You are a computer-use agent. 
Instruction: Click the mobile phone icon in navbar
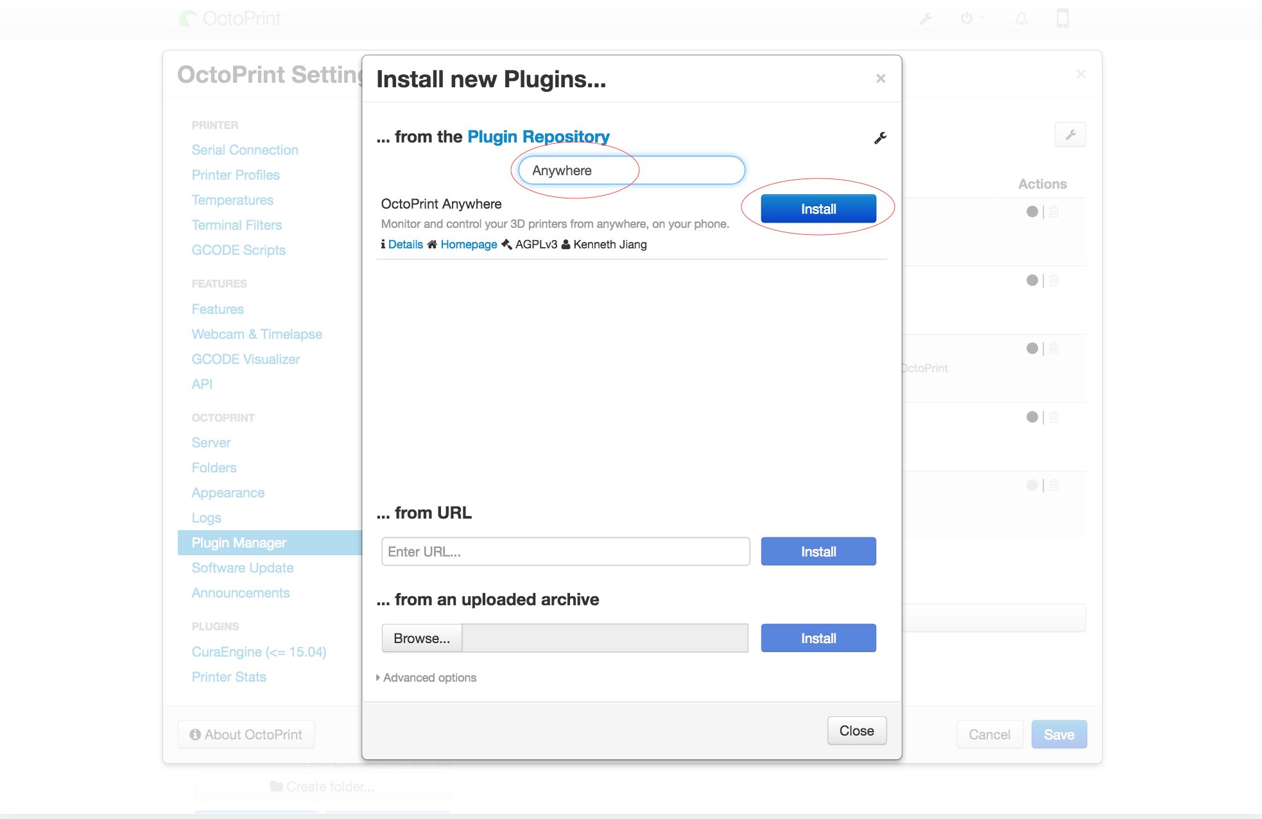1062,17
